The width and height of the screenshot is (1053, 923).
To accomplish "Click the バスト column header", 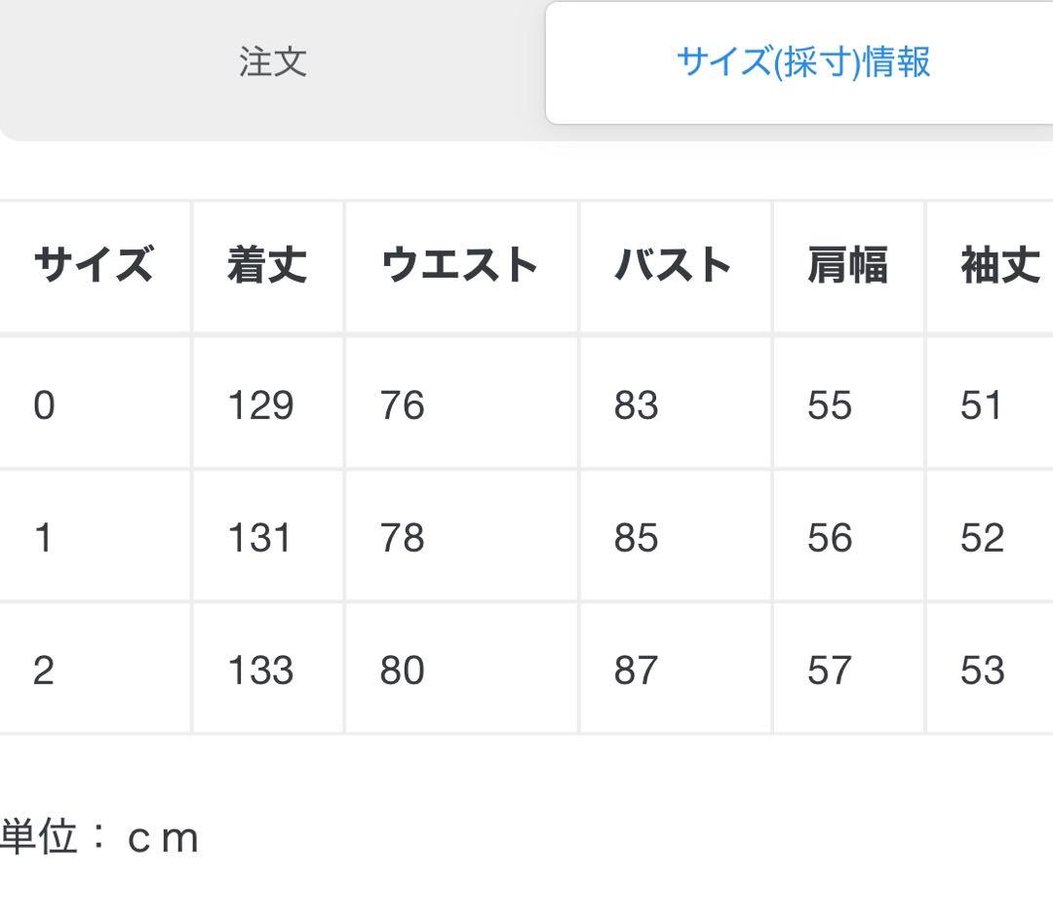I will click(x=673, y=265).
